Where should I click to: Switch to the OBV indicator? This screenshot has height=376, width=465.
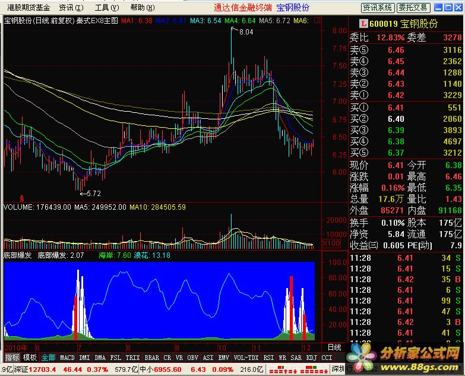click(193, 358)
